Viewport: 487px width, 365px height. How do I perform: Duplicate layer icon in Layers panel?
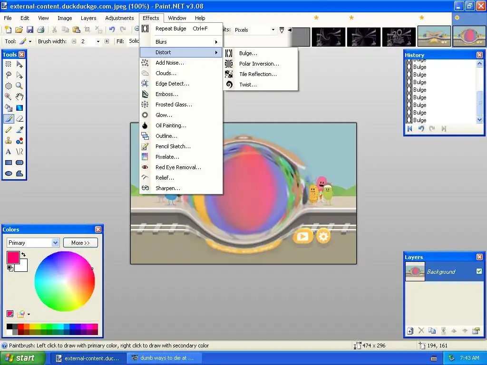[x=432, y=331]
